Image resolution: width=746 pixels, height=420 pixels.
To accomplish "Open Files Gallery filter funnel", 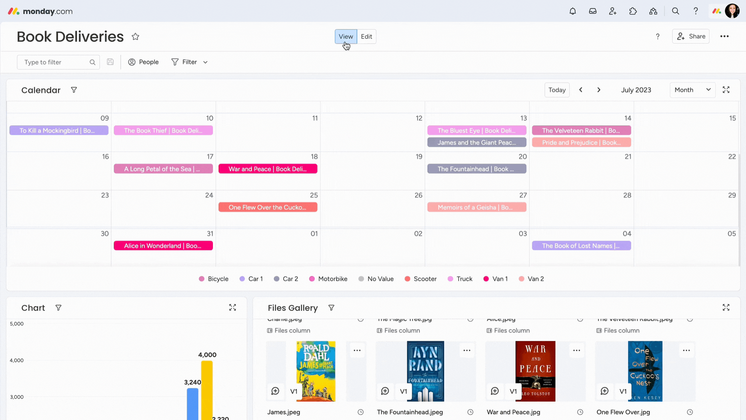I will (x=331, y=308).
